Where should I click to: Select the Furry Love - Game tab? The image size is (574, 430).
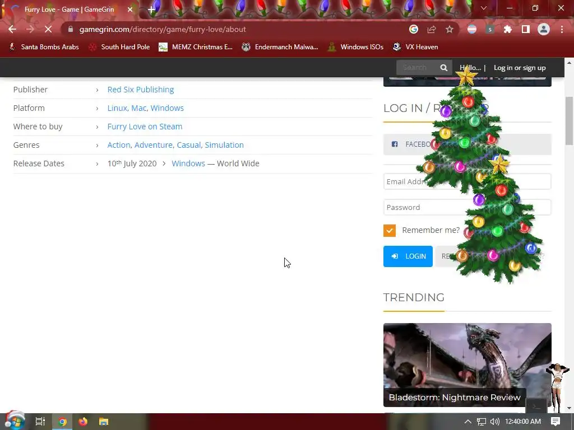point(69,10)
